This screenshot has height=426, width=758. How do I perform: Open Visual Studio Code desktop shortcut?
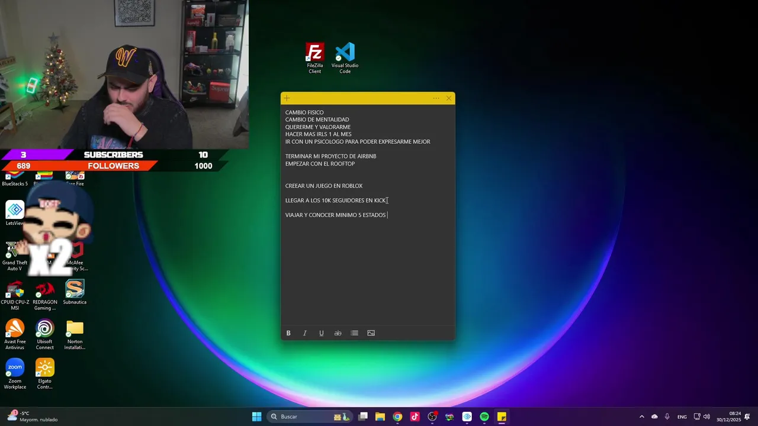[345, 58]
